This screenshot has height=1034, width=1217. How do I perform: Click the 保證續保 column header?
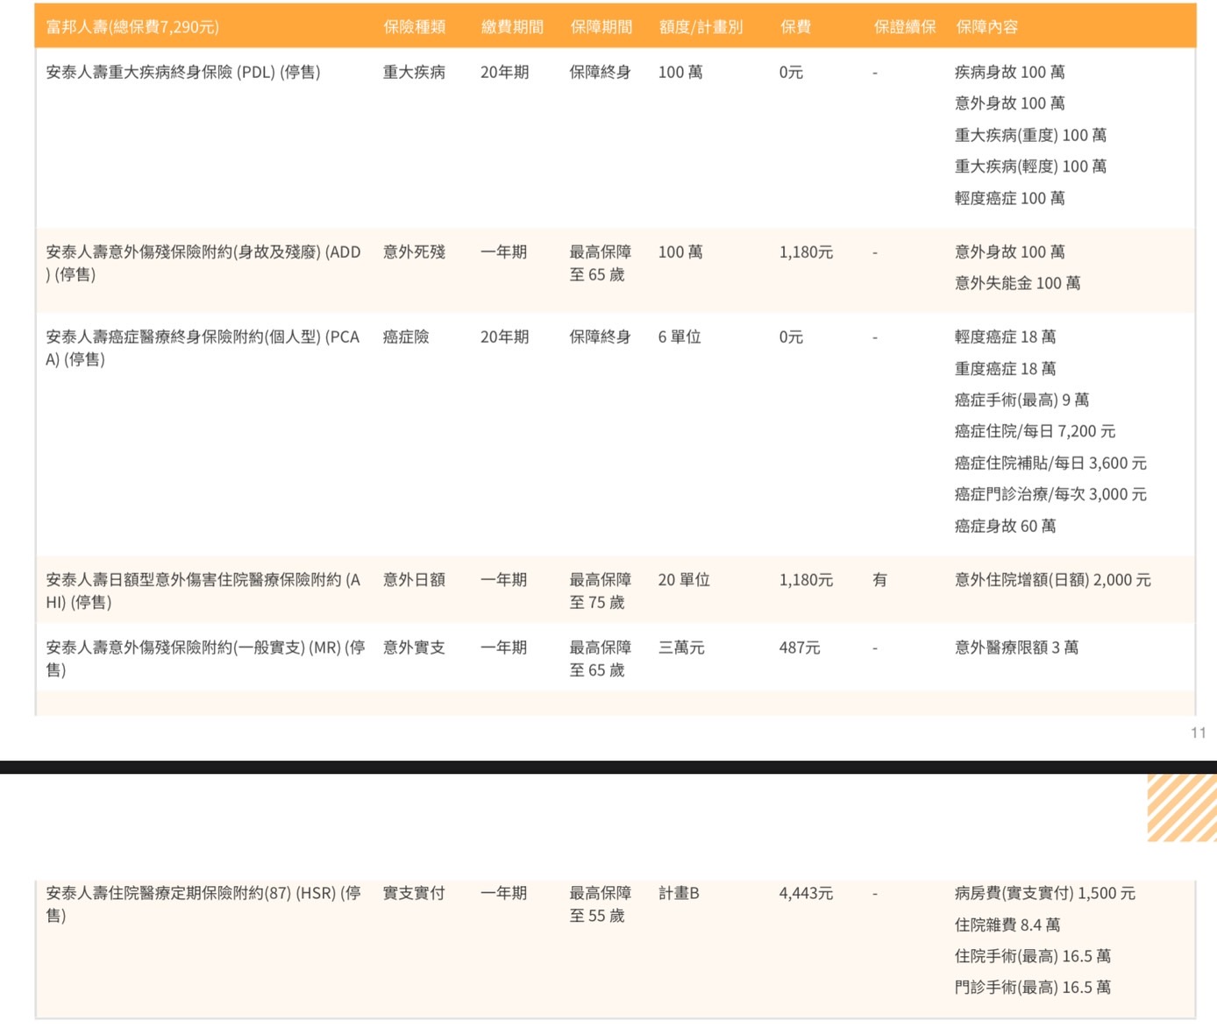point(905,27)
